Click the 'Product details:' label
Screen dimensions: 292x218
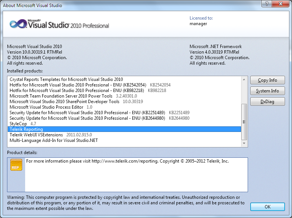point(22,153)
